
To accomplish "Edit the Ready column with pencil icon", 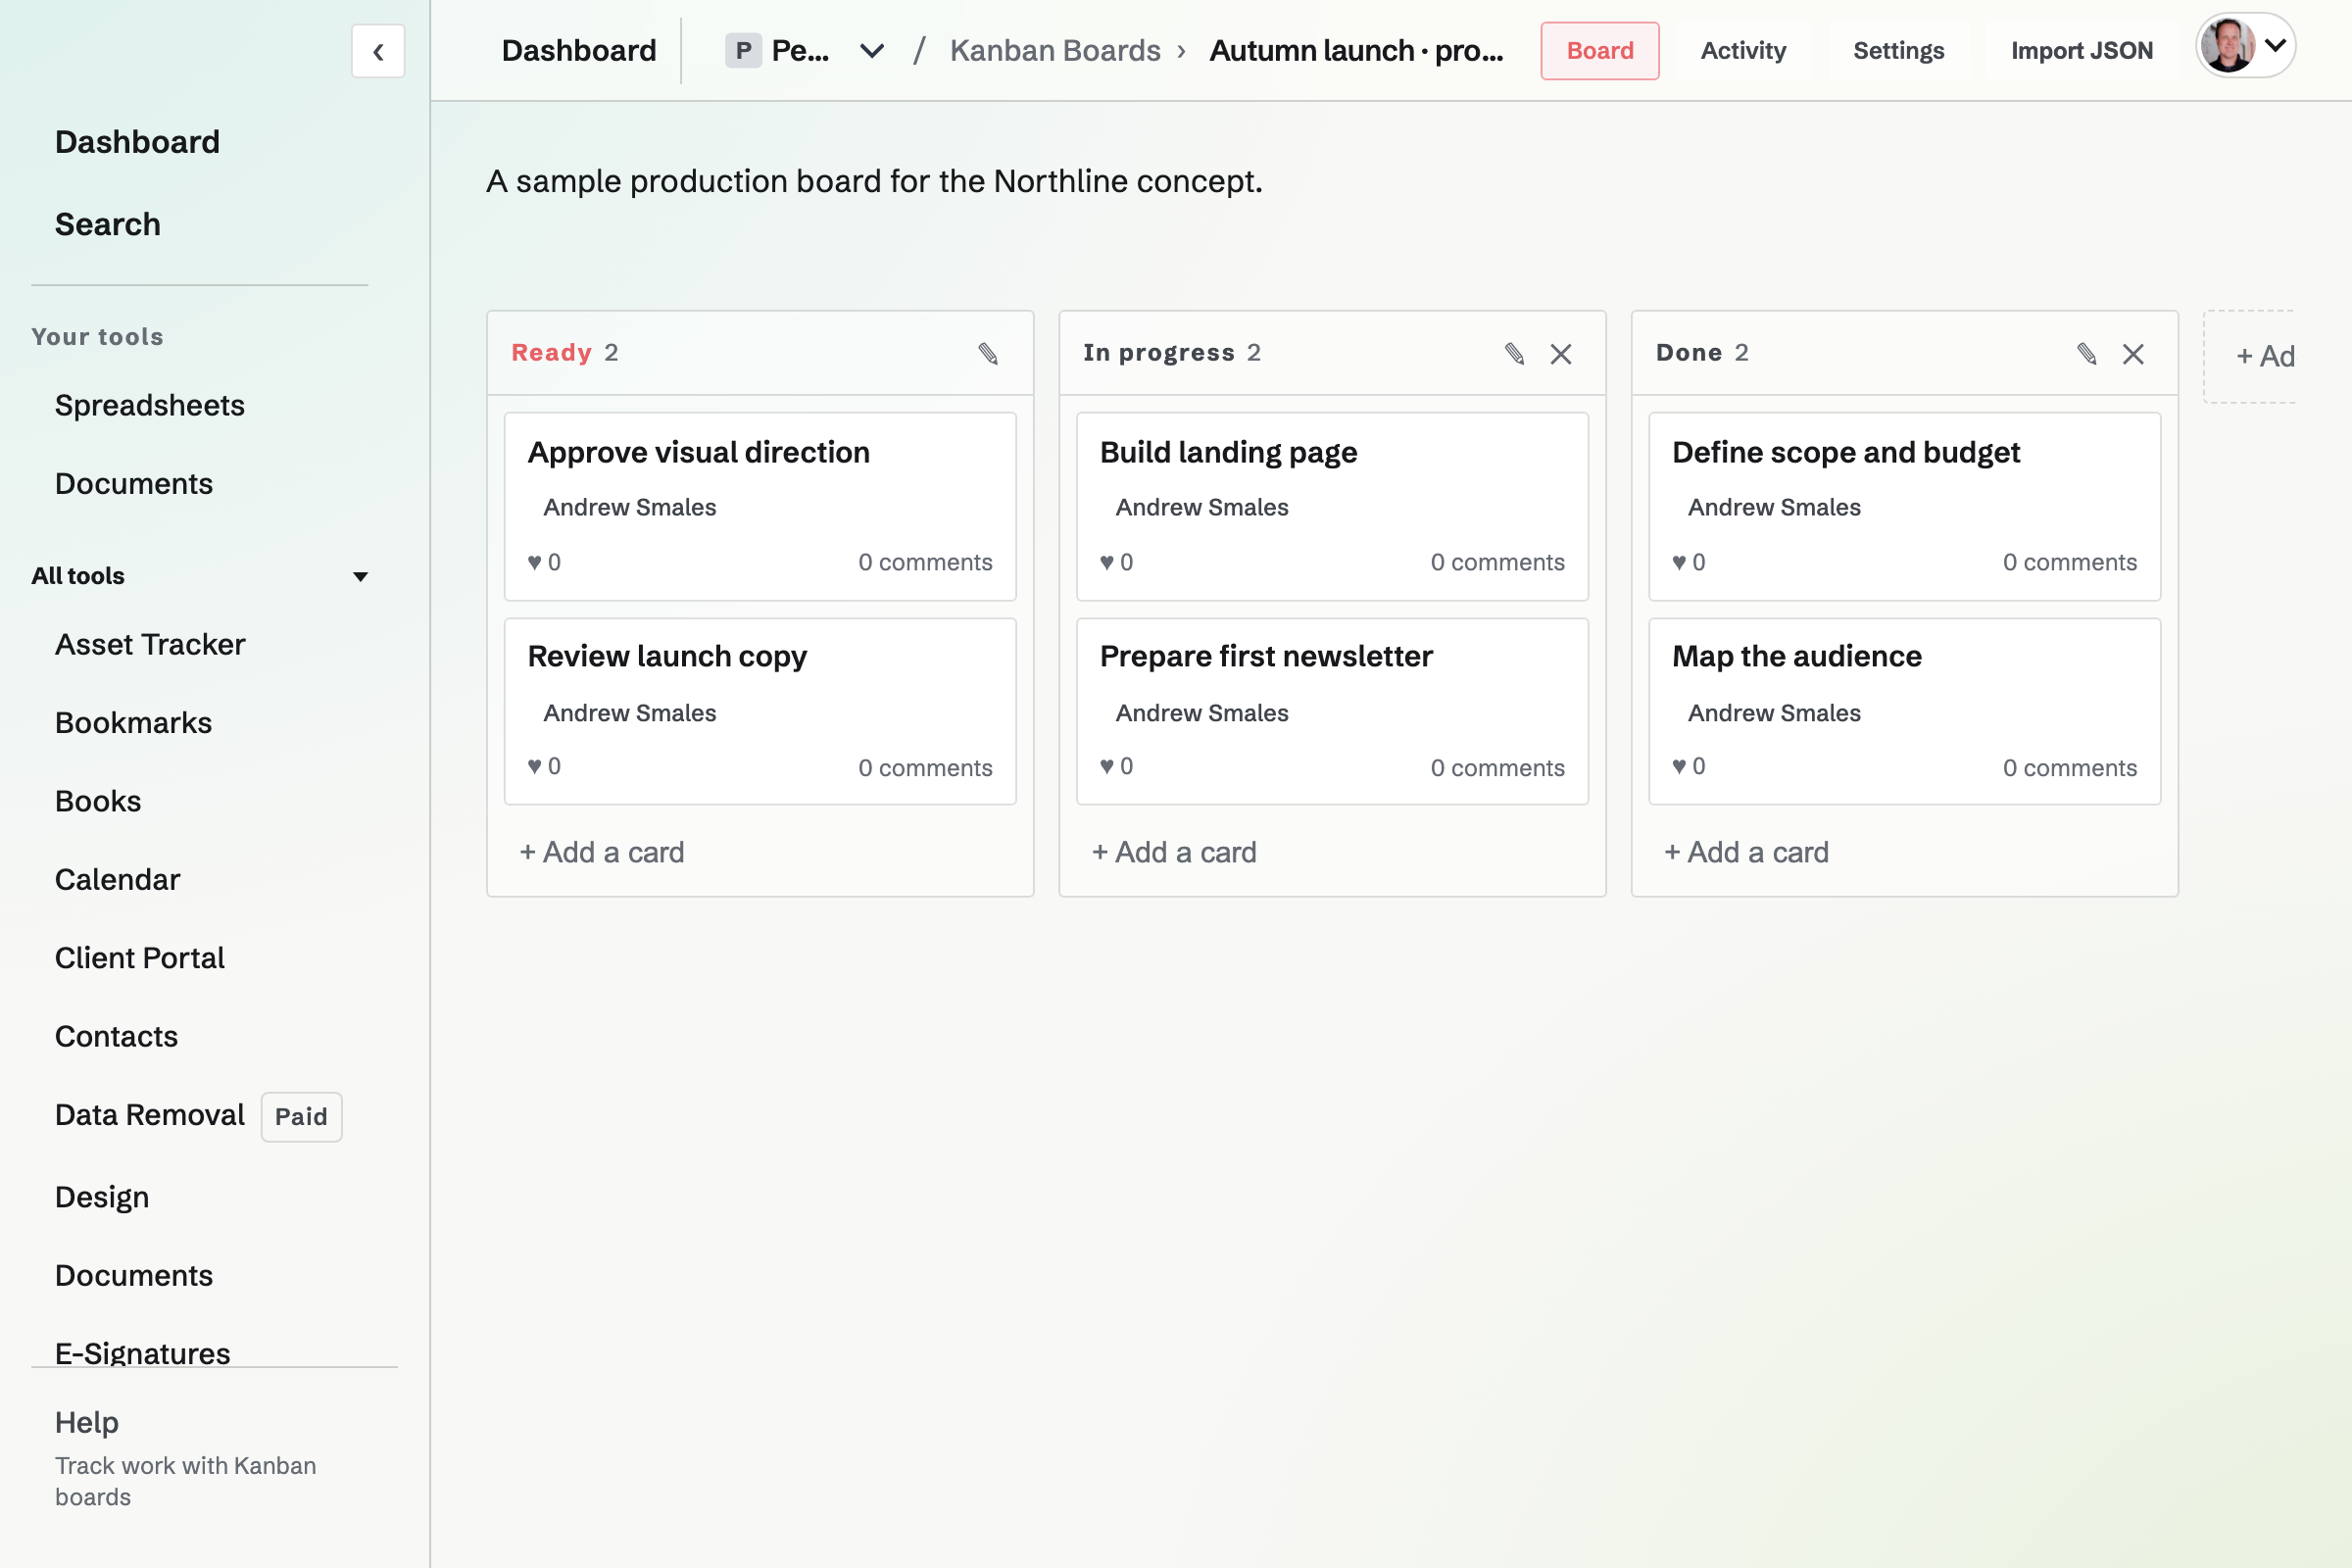I will (988, 353).
